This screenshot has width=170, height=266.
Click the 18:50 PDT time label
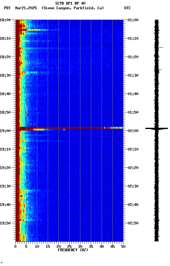[5, 112]
